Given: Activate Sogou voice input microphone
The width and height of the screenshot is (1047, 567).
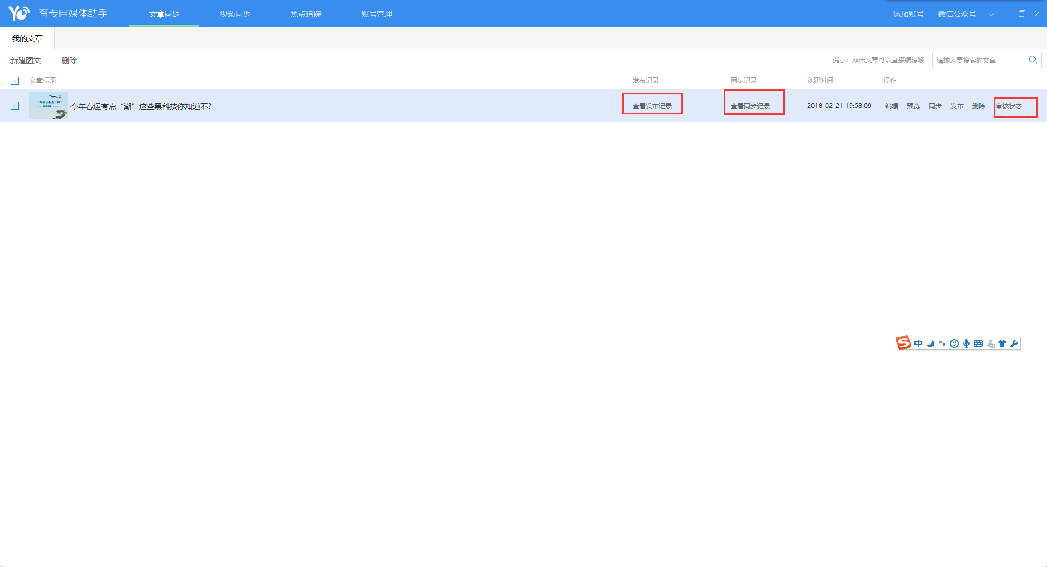Looking at the screenshot, I should [x=966, y=343].
